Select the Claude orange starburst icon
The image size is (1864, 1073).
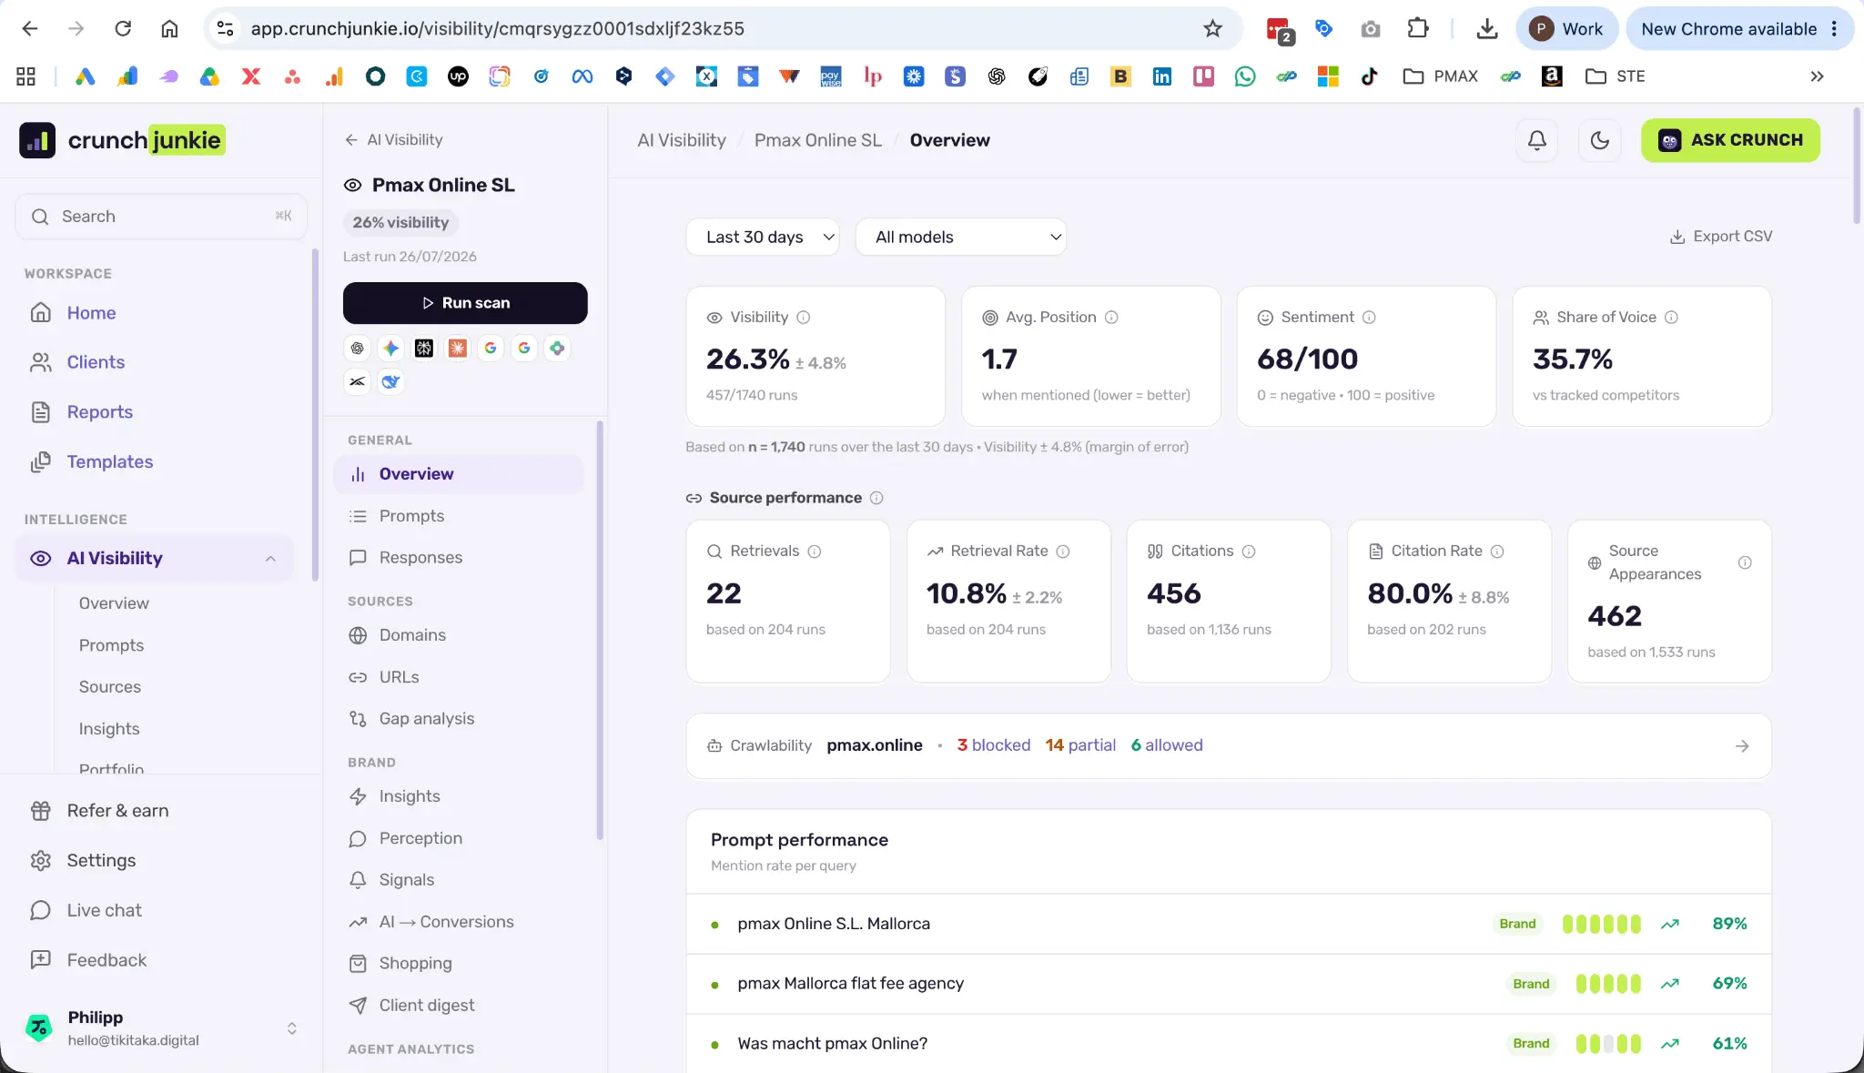coord(458,348)
